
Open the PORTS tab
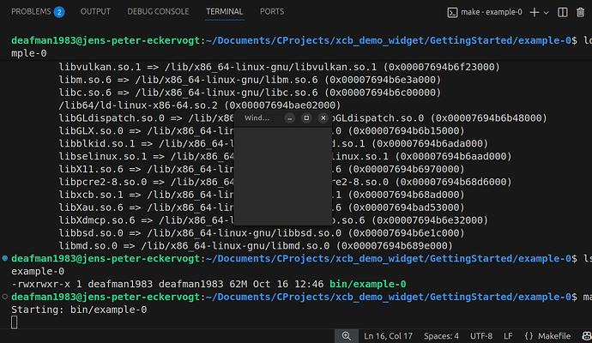[x=272, y=12]
